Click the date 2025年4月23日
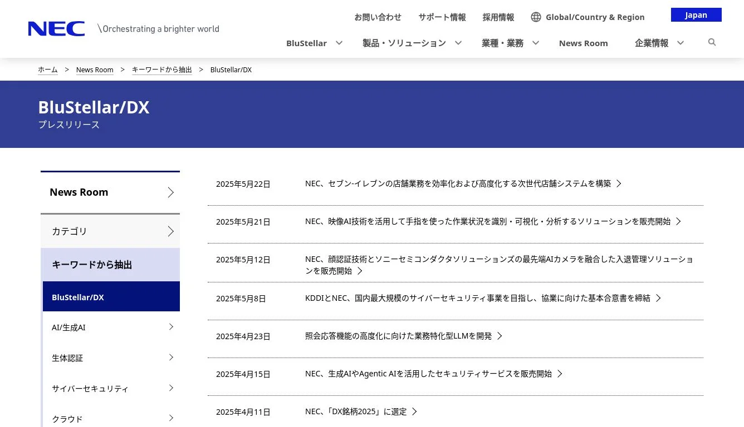The height and width of the screenshot is (427, 744). pos(243,336)
